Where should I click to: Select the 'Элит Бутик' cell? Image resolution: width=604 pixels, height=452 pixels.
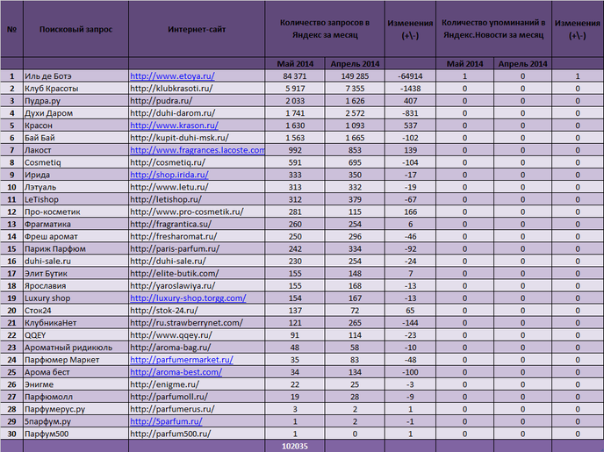[x=75, y=273]
